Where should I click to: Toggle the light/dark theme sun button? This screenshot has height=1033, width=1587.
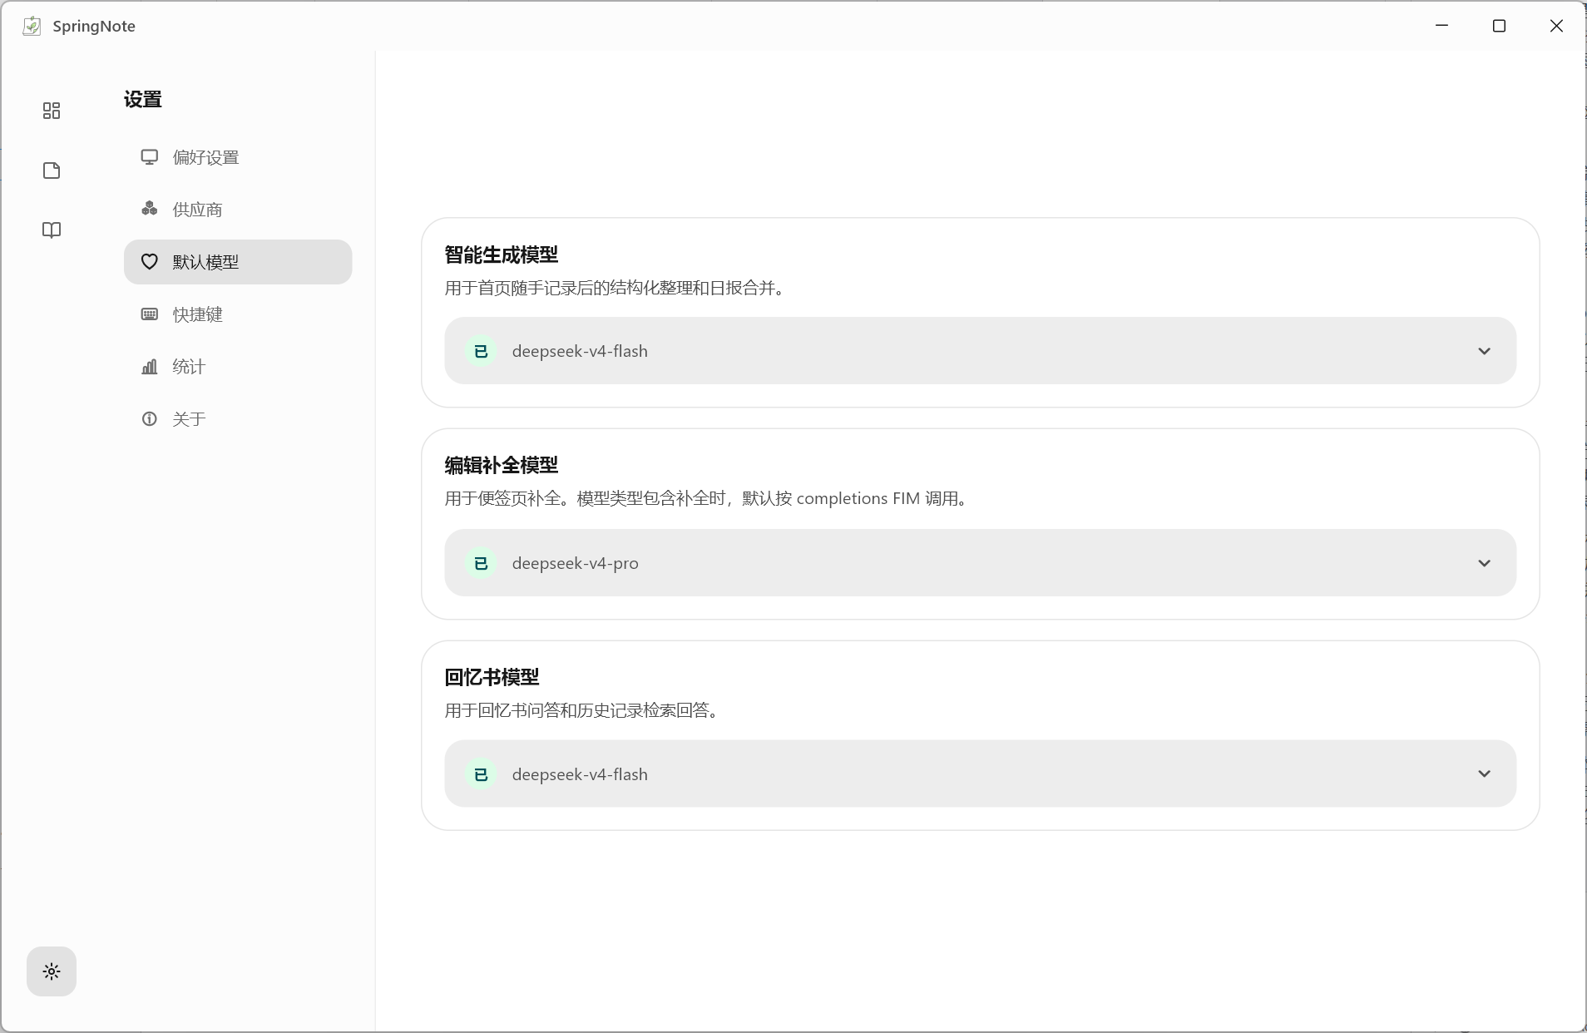tap(52, 971)
